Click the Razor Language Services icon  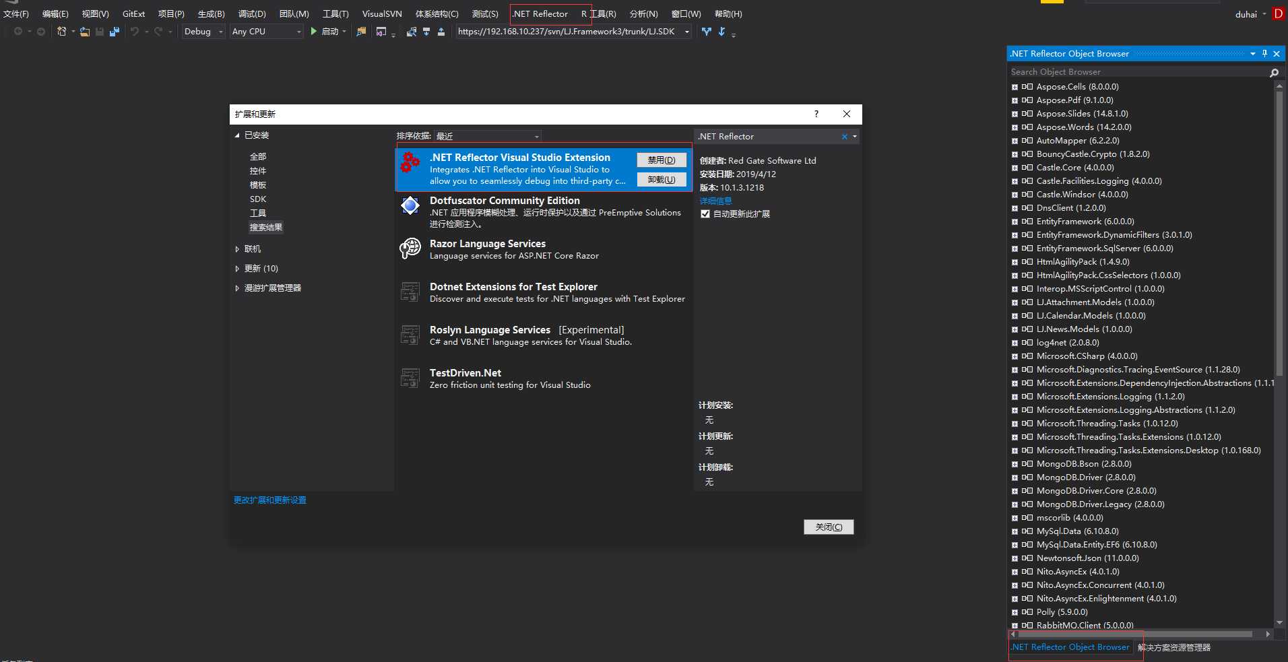[410, 249]
